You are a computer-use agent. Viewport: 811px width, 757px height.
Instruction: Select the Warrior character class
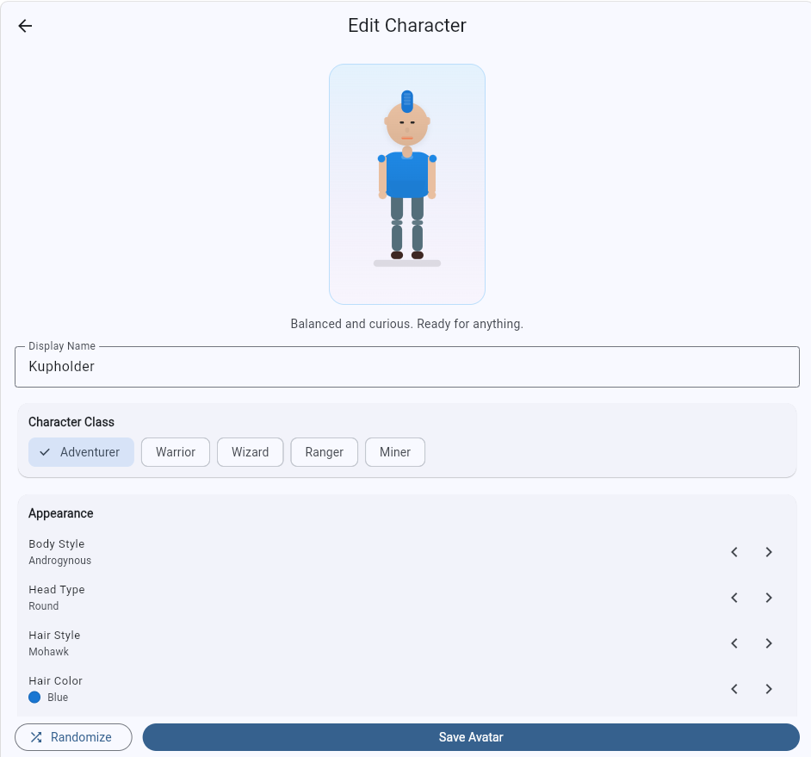click(x=175, y=452)
